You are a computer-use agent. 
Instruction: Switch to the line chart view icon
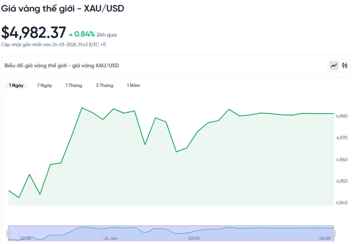[x=334, y=66]
